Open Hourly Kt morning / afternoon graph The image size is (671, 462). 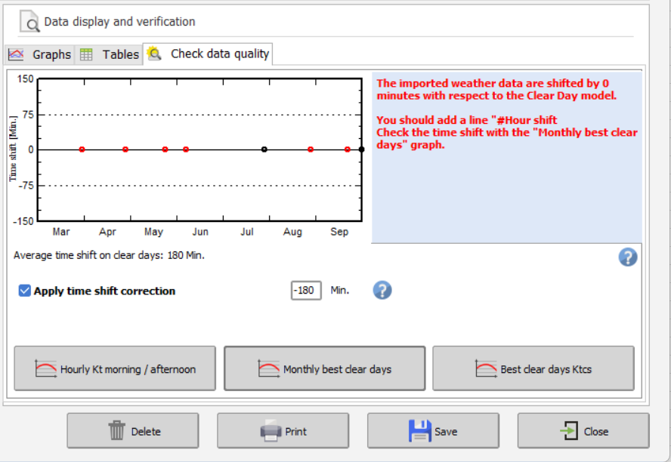click(x=115, y=368)
